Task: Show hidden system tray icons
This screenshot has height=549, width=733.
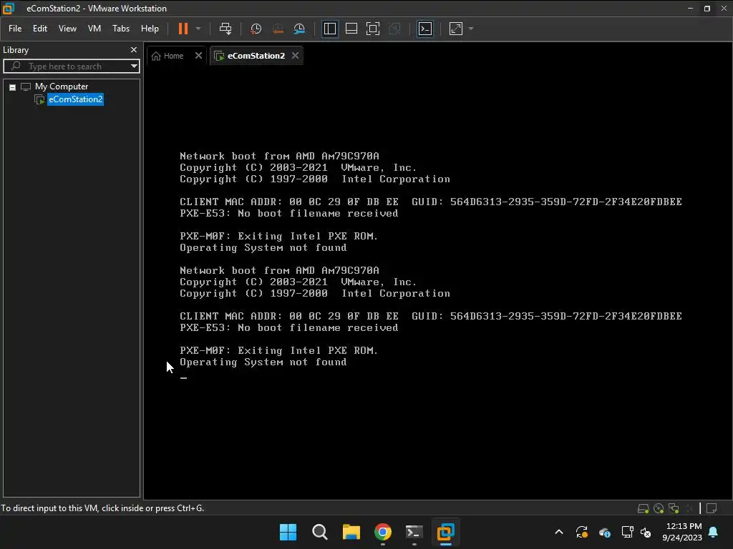Action: point(558,532)
